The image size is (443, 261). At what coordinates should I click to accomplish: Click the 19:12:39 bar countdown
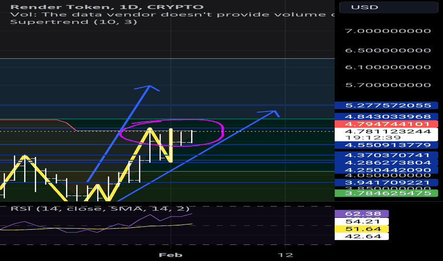click(373, 138)
